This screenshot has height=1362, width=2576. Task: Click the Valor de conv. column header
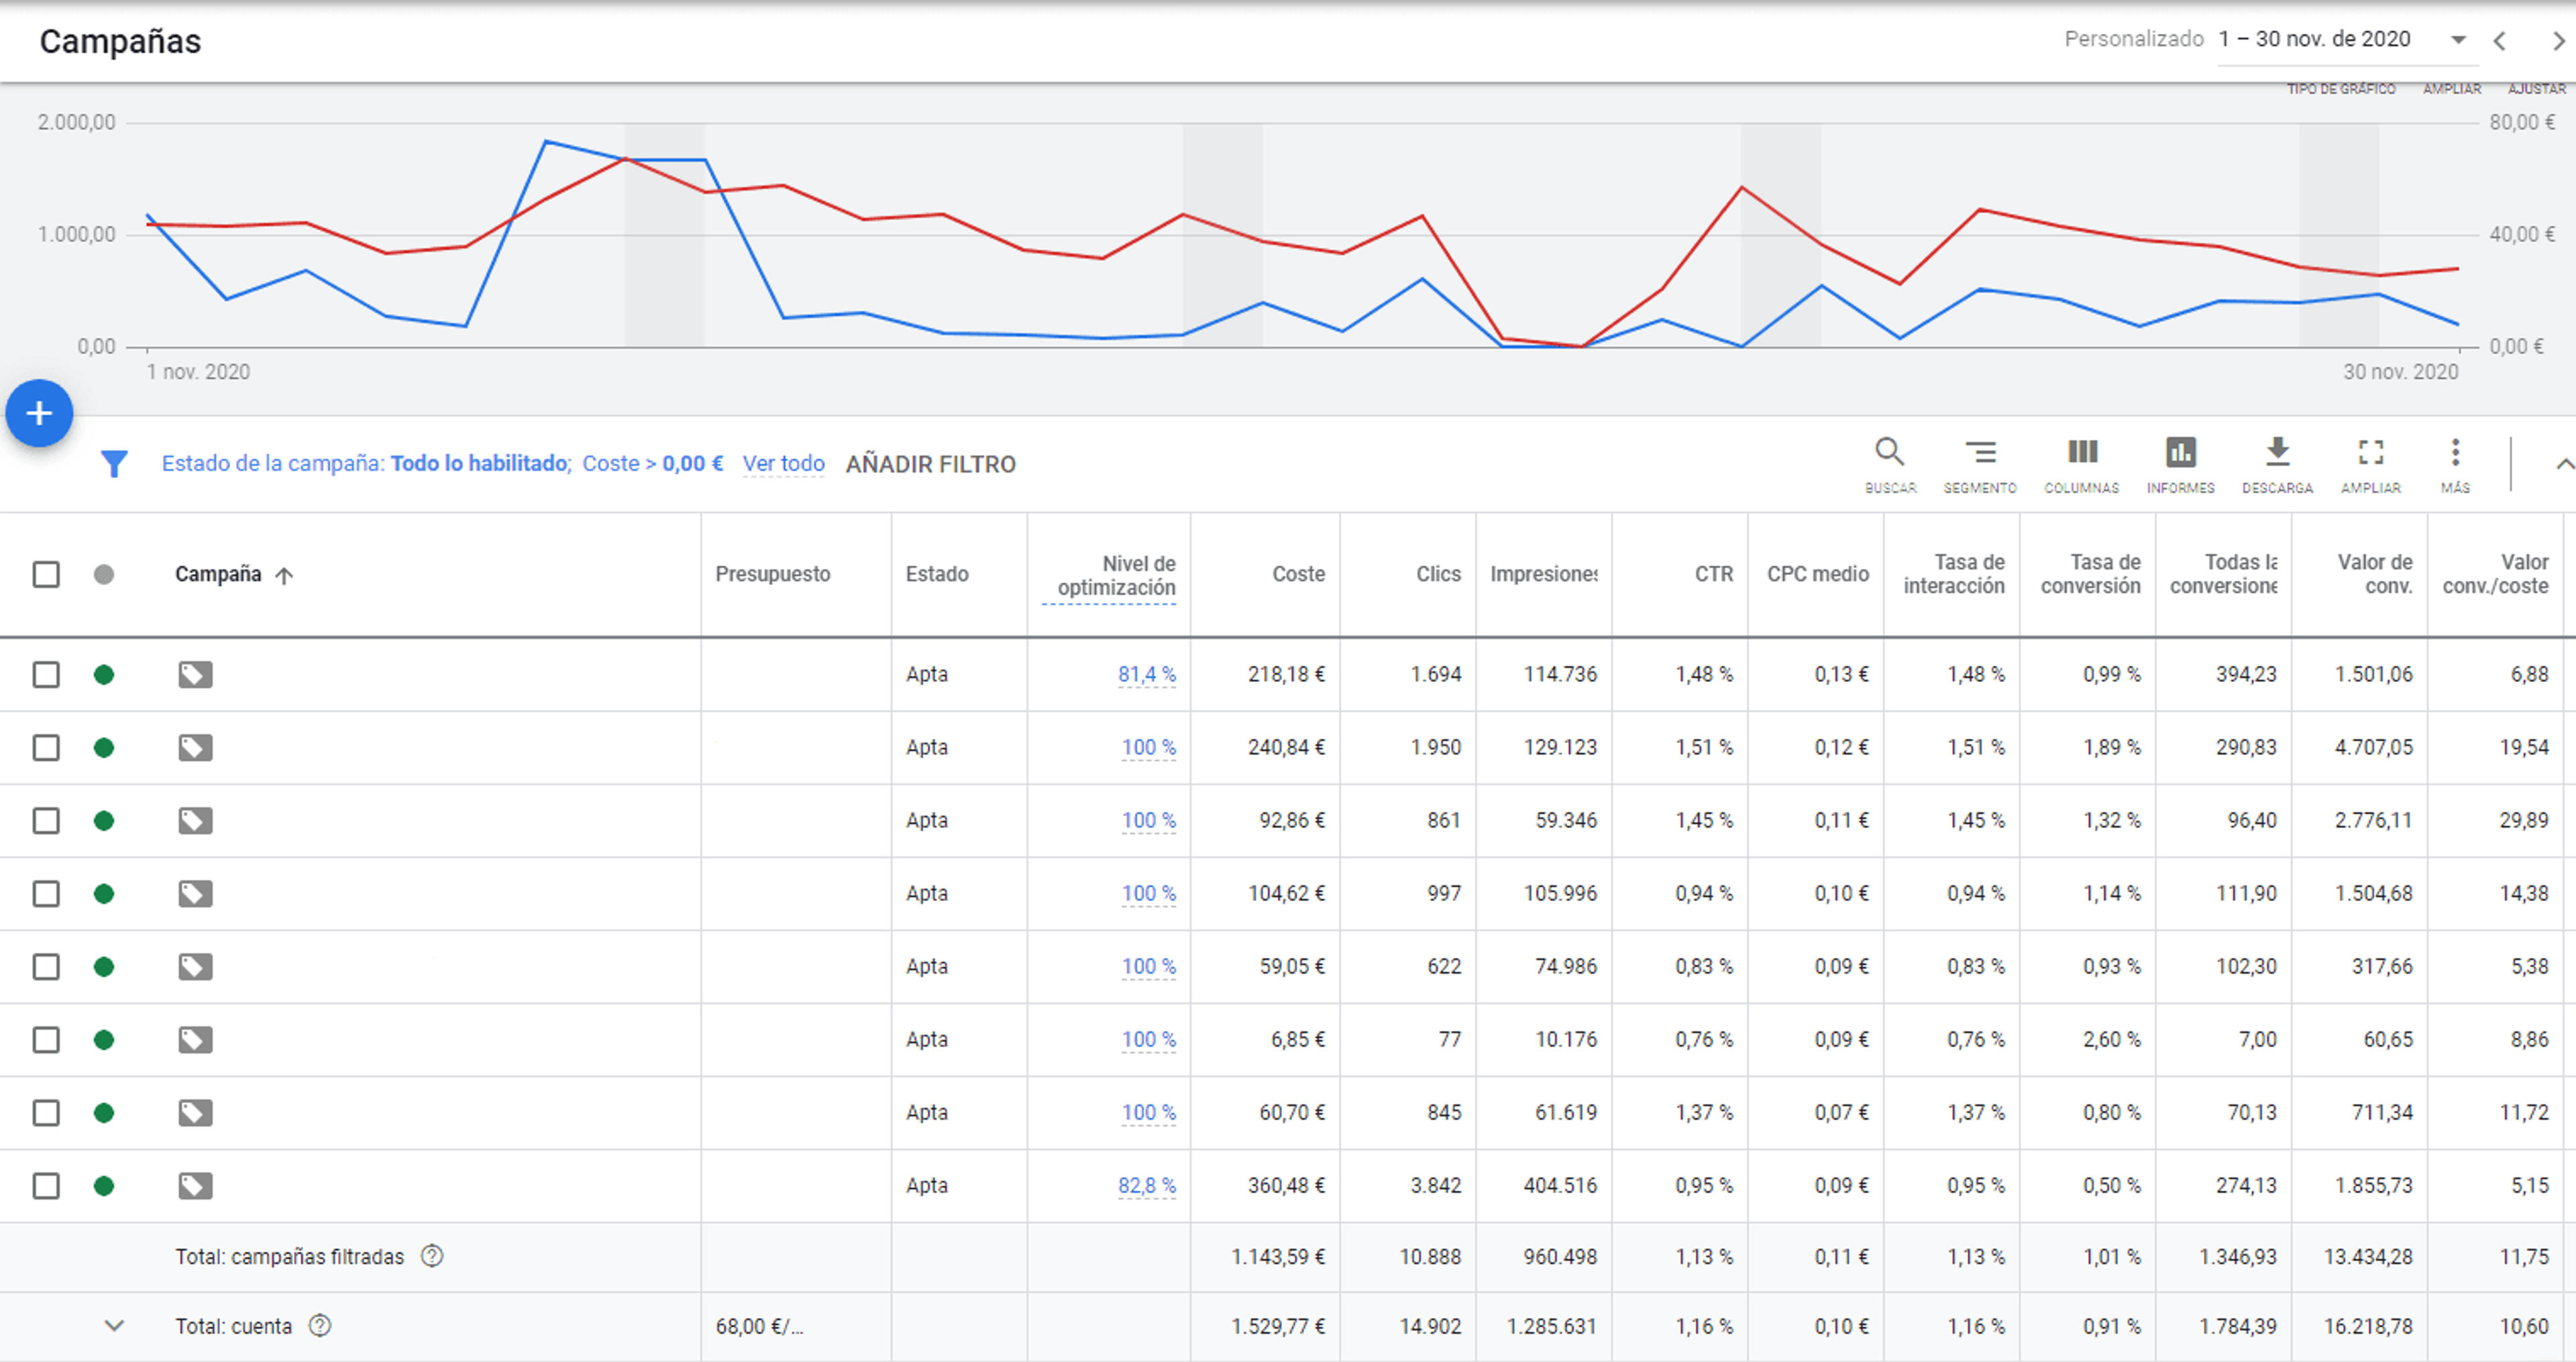point(2375,575)
